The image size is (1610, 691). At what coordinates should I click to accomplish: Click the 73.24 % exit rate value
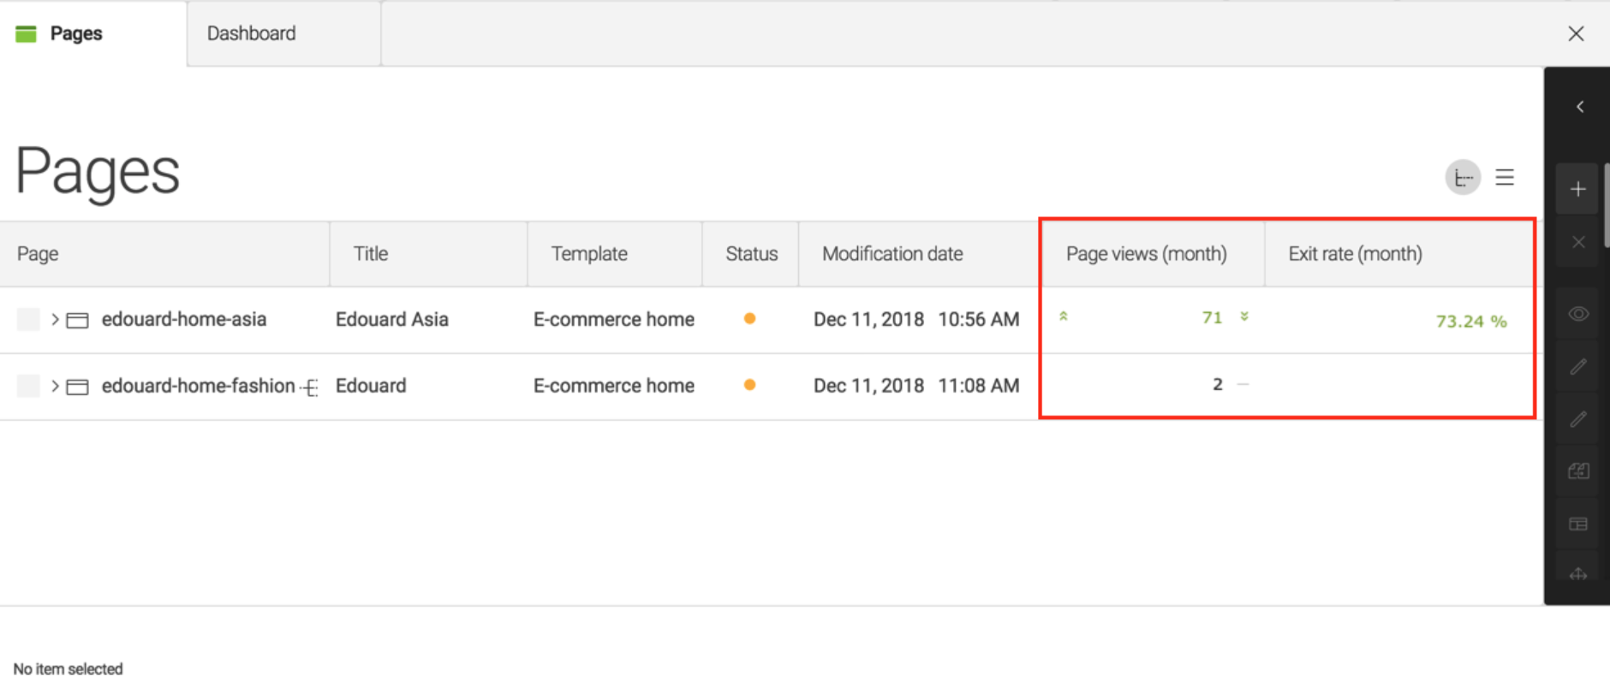(x=1471, y=322)
